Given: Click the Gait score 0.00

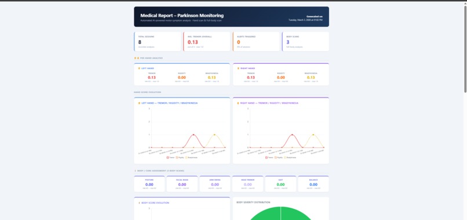Looking at the screenshot, I should pos(280,185).
